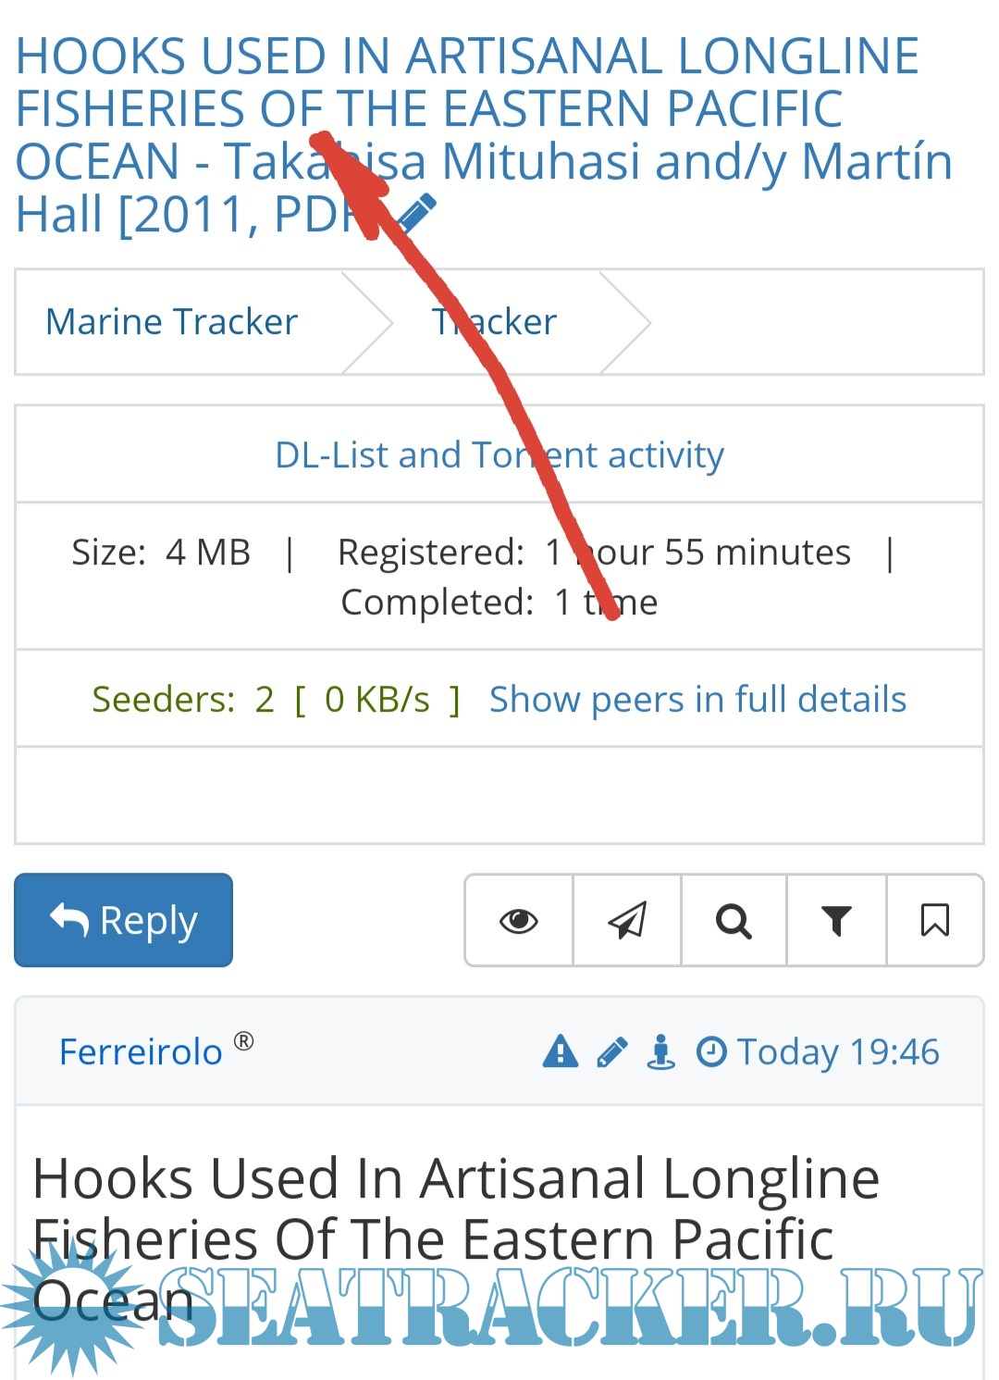This screenshot has height=1380, width=999.
Task: Click the Today 19:46 post timestamp
Action: pos(838,1052)
